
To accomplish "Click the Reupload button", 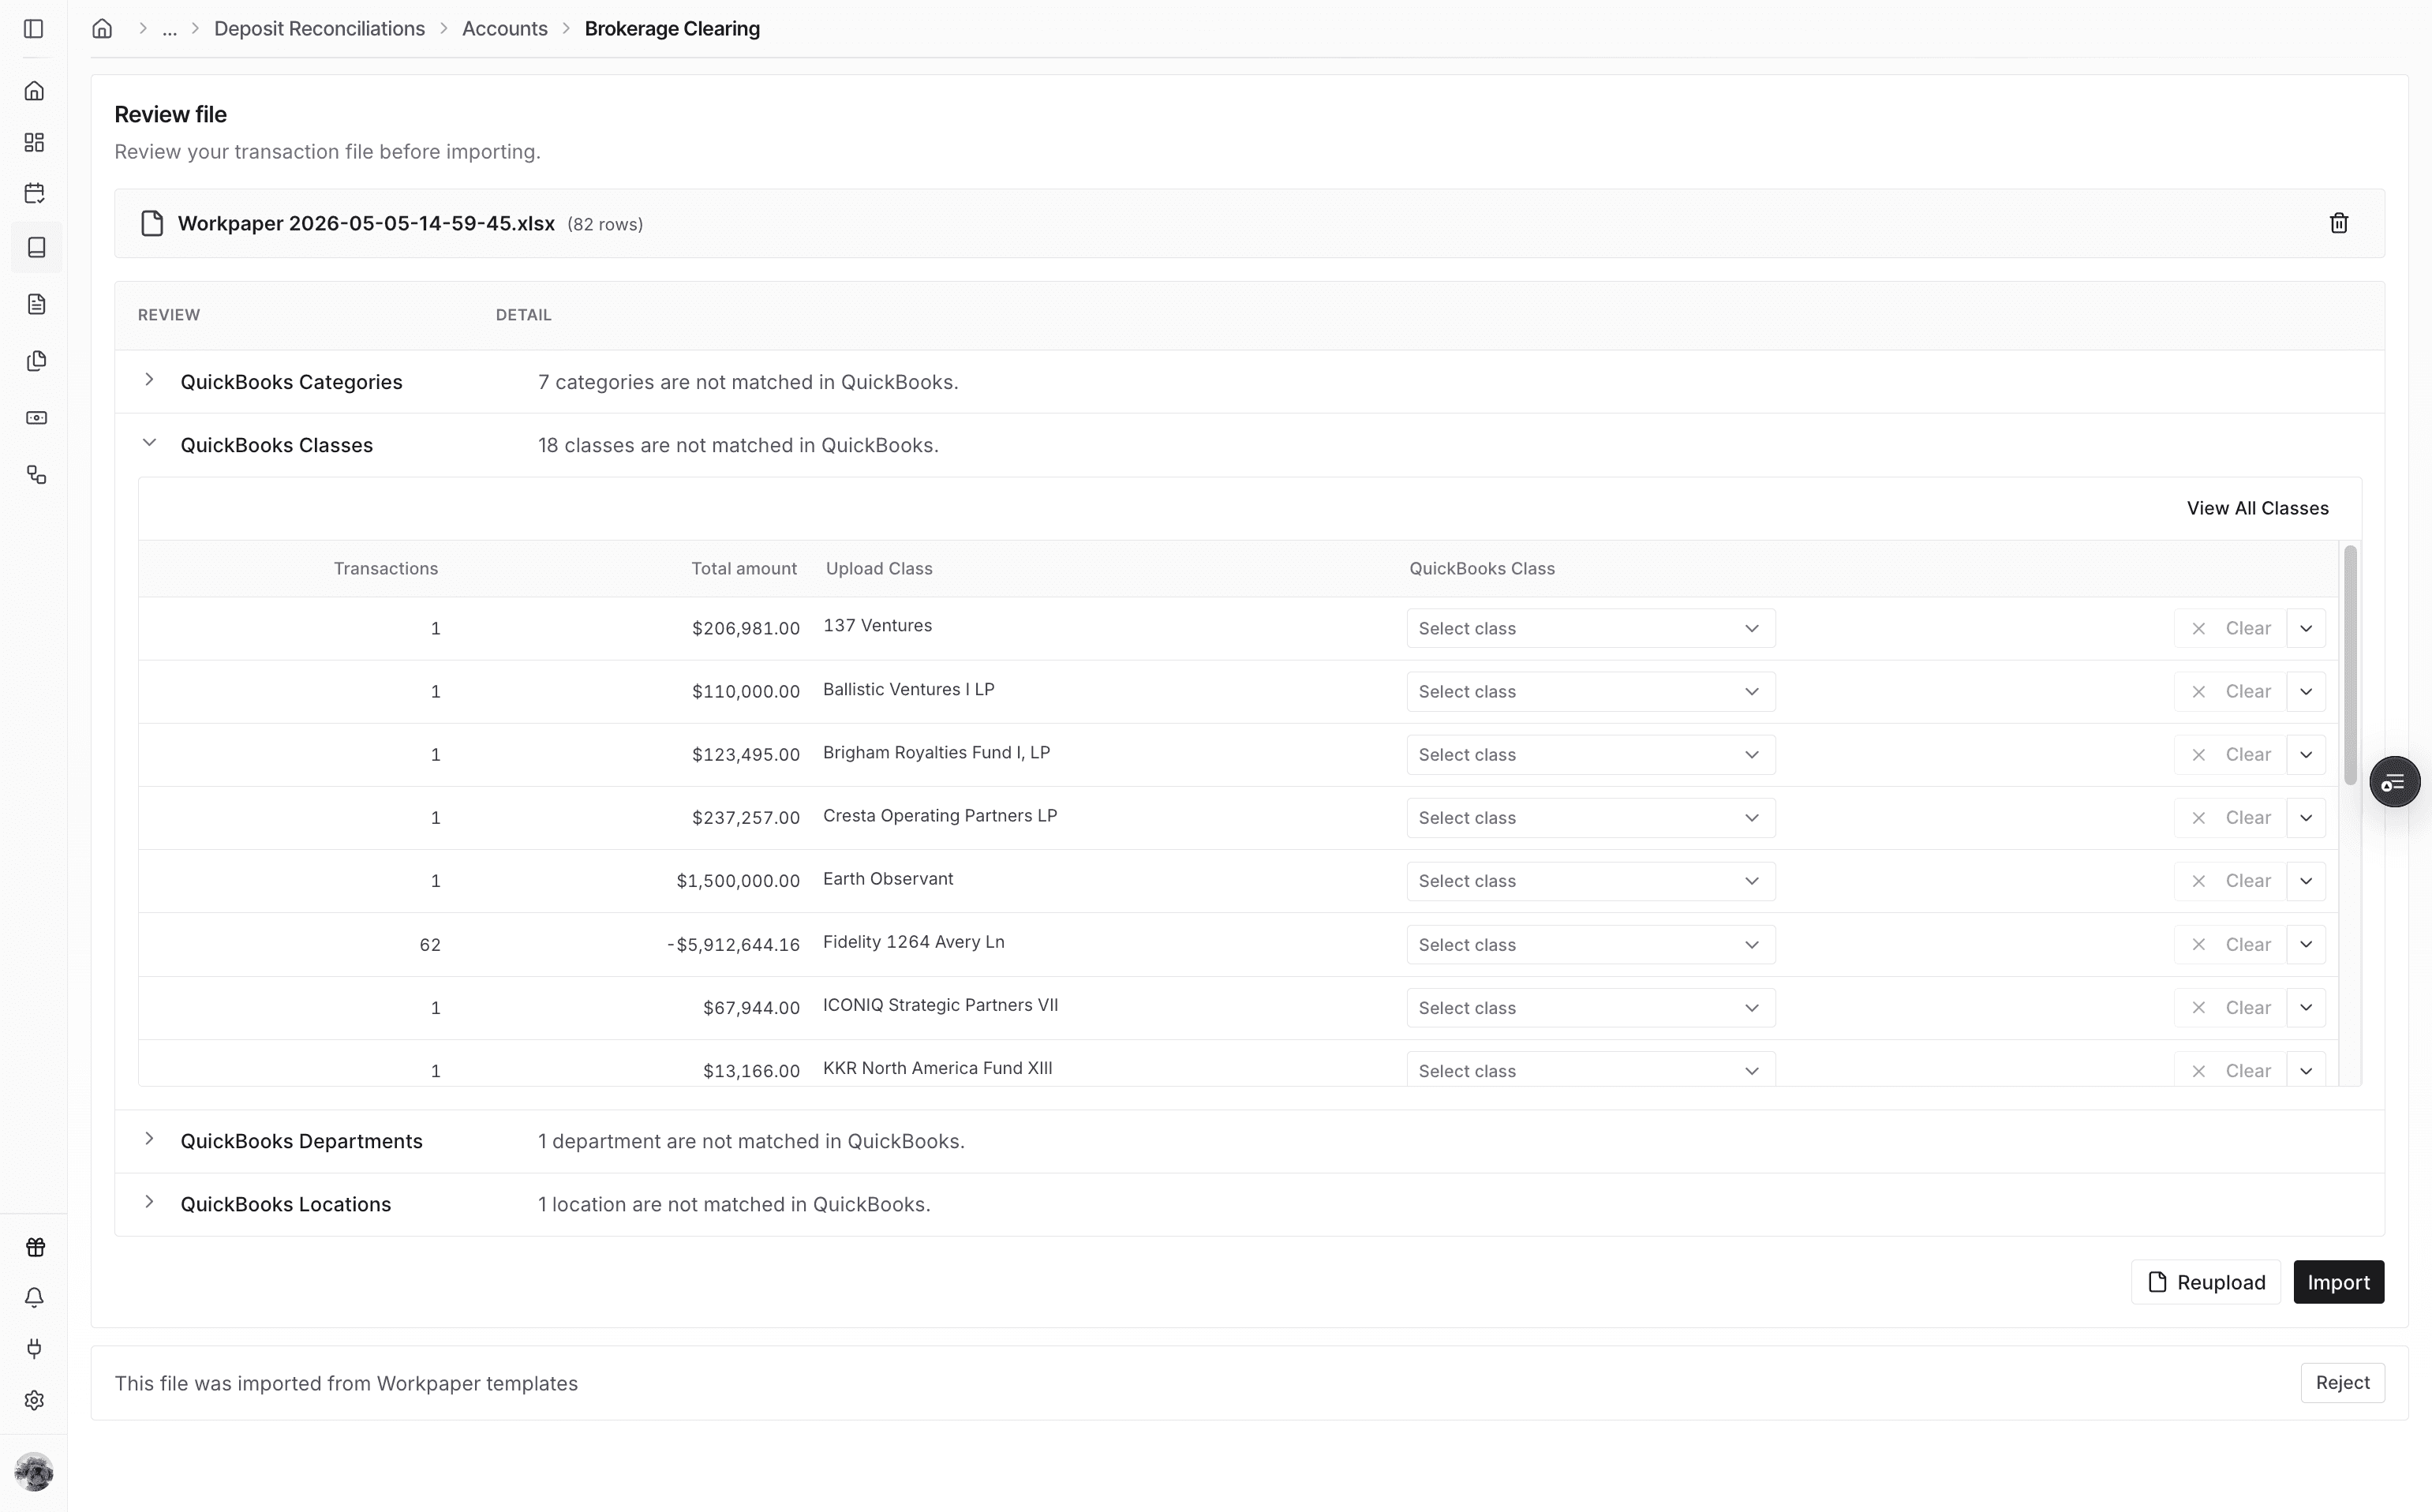I will coord(2205,1282).
